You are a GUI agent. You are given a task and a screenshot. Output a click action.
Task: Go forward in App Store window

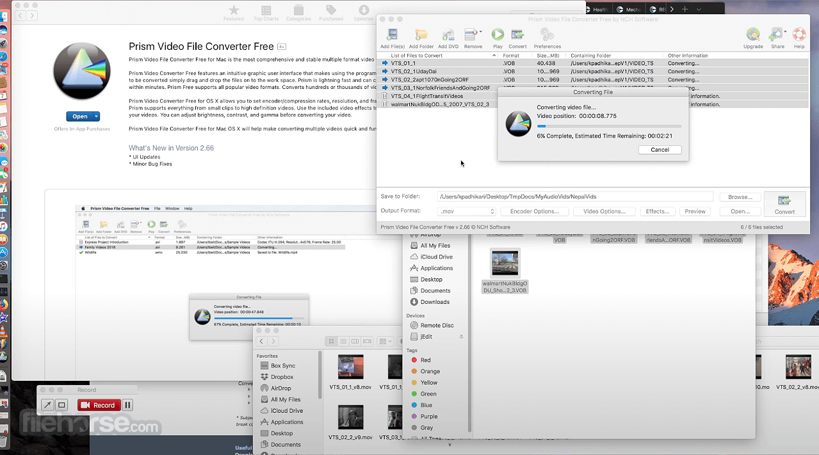[32, 15]
